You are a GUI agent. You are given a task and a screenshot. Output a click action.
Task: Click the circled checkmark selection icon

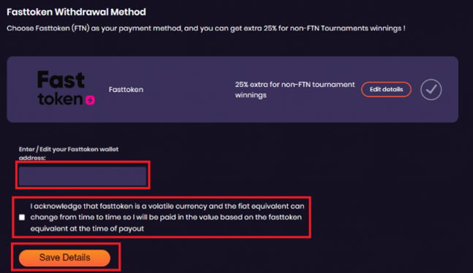click(x=431, y=90)
